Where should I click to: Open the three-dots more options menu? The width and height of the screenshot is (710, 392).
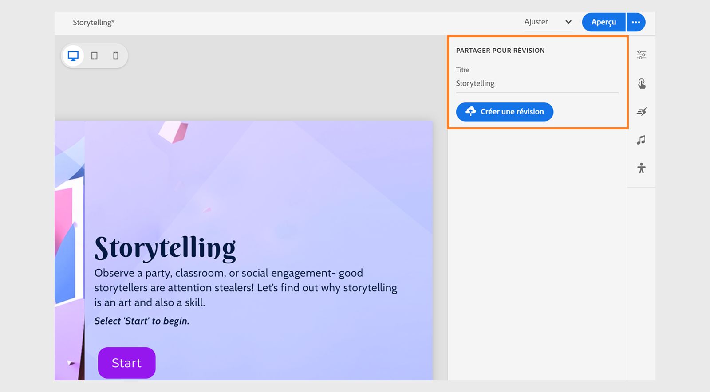[636, 22]
